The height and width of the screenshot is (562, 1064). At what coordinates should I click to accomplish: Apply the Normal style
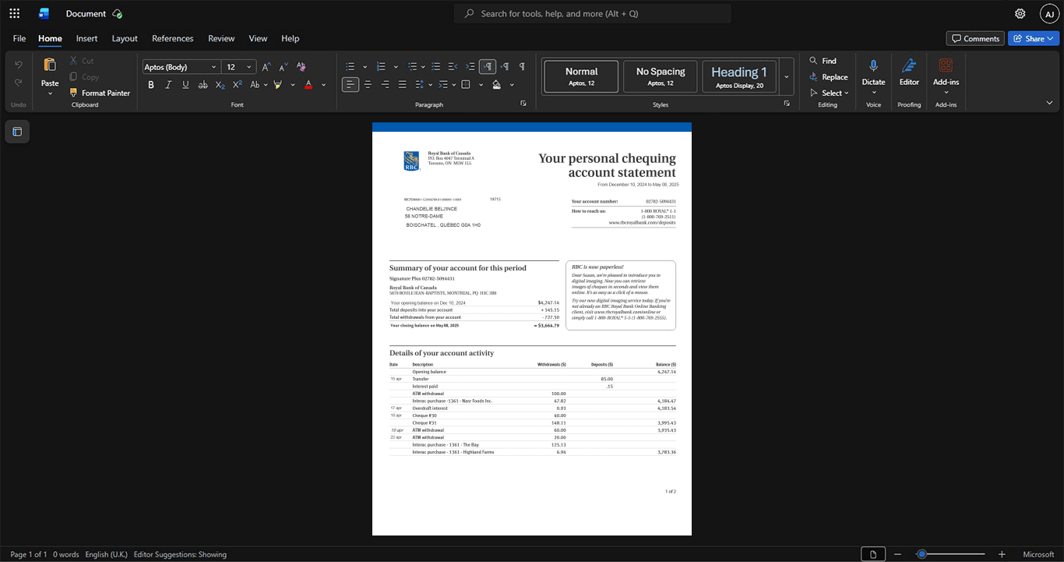tap(582, 77)
